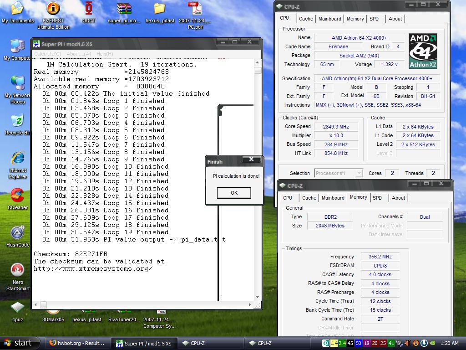This screenshot has width=466, height=350.
Task: Click the top CPU-Z window title icon
Action: tap(279, 6)
